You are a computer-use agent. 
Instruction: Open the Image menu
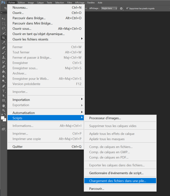point(31,2)
